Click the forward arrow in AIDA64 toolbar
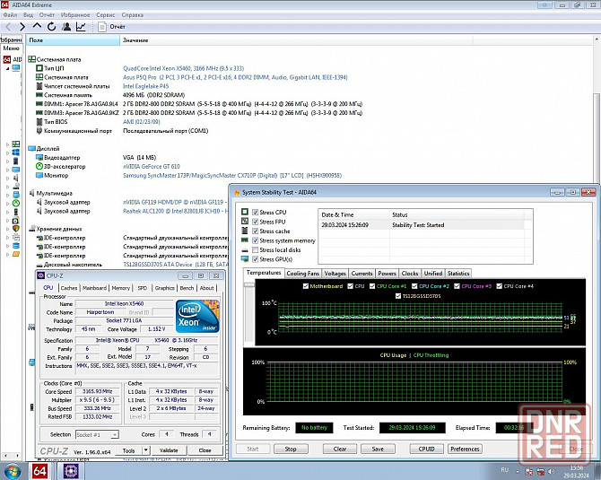 point(22,26)
